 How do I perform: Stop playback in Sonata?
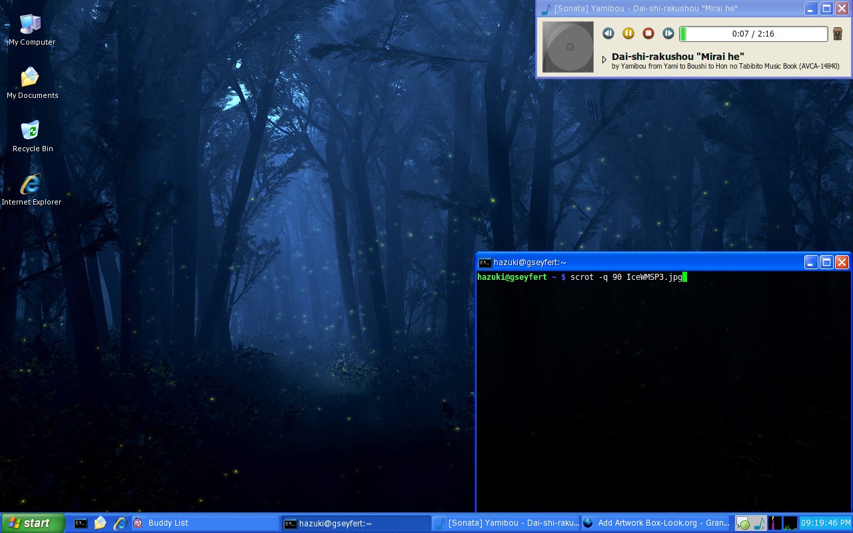(648, 33)
